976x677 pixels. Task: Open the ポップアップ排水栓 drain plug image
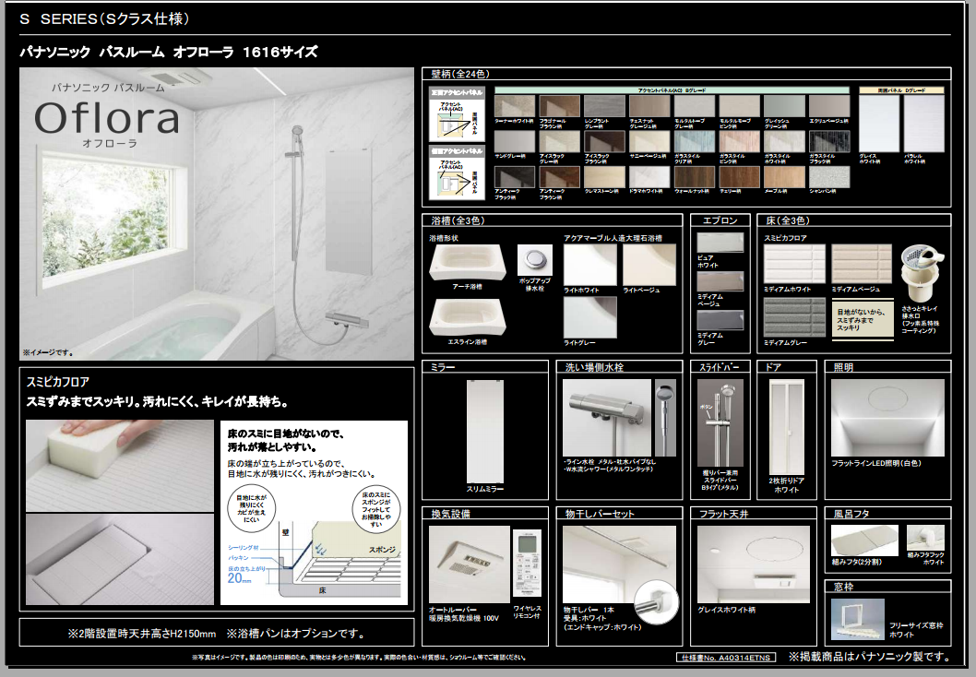click(x=535, y=260)
